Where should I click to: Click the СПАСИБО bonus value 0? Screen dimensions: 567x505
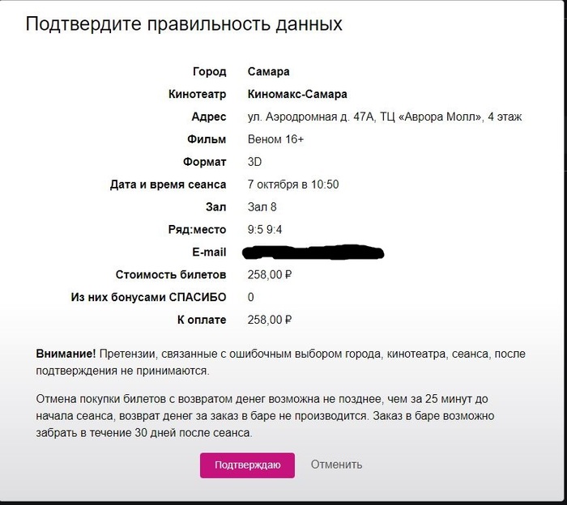click(x=251, y=297)
